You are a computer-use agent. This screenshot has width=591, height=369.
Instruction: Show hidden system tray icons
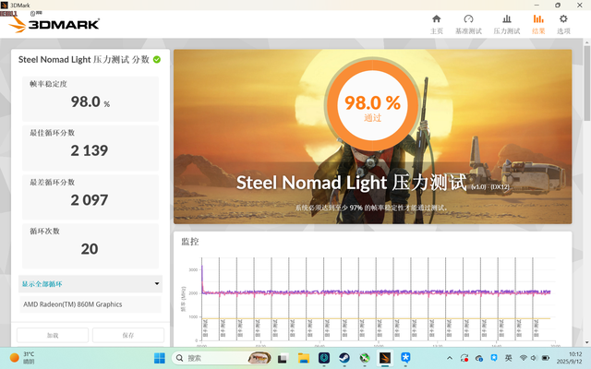point(450,358)
